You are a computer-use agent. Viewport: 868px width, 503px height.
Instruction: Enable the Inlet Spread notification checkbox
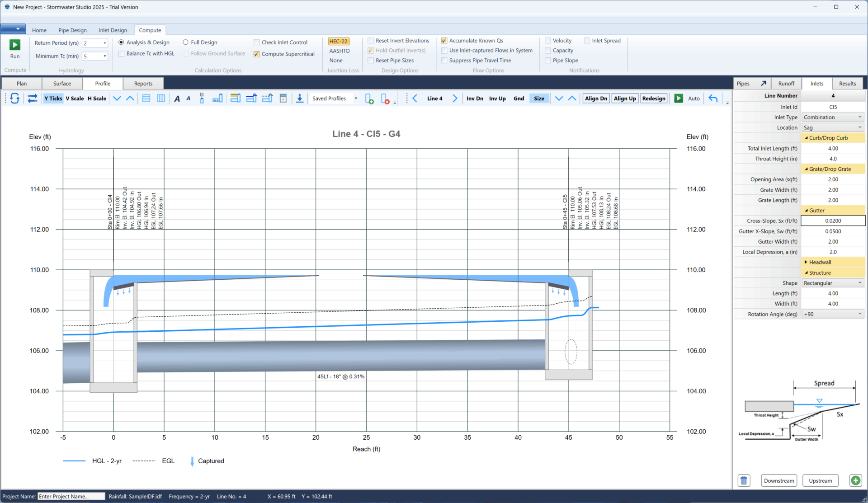(x=587, y=41)
